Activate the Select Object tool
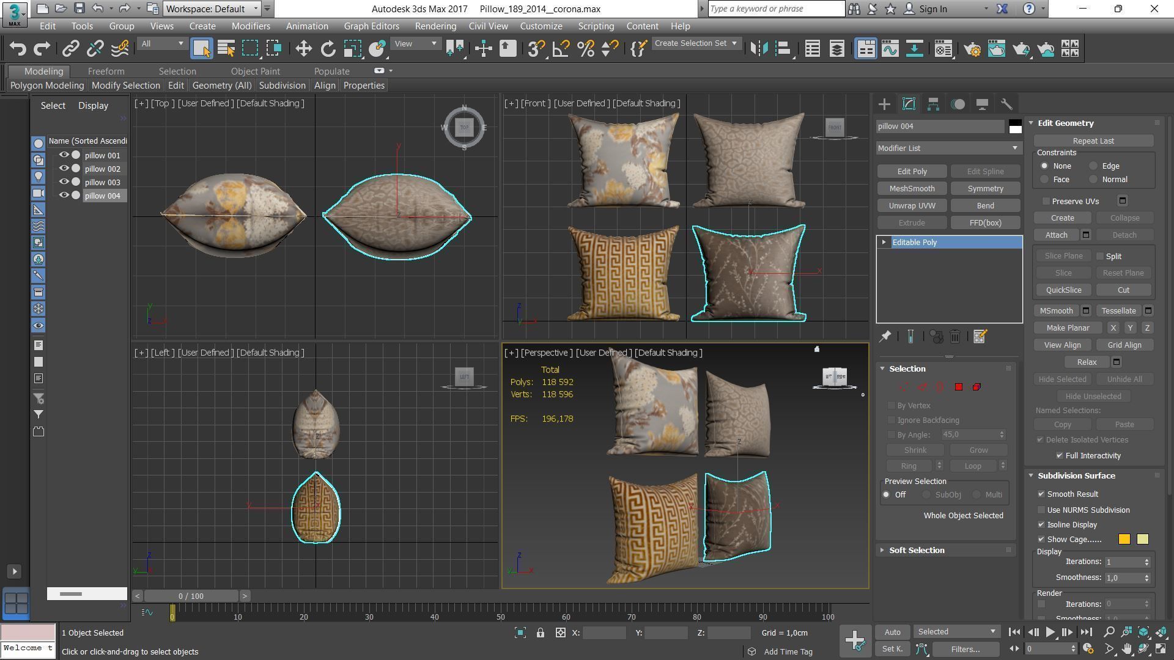Viewport: 1174px width, 660px height. [201, 49]
